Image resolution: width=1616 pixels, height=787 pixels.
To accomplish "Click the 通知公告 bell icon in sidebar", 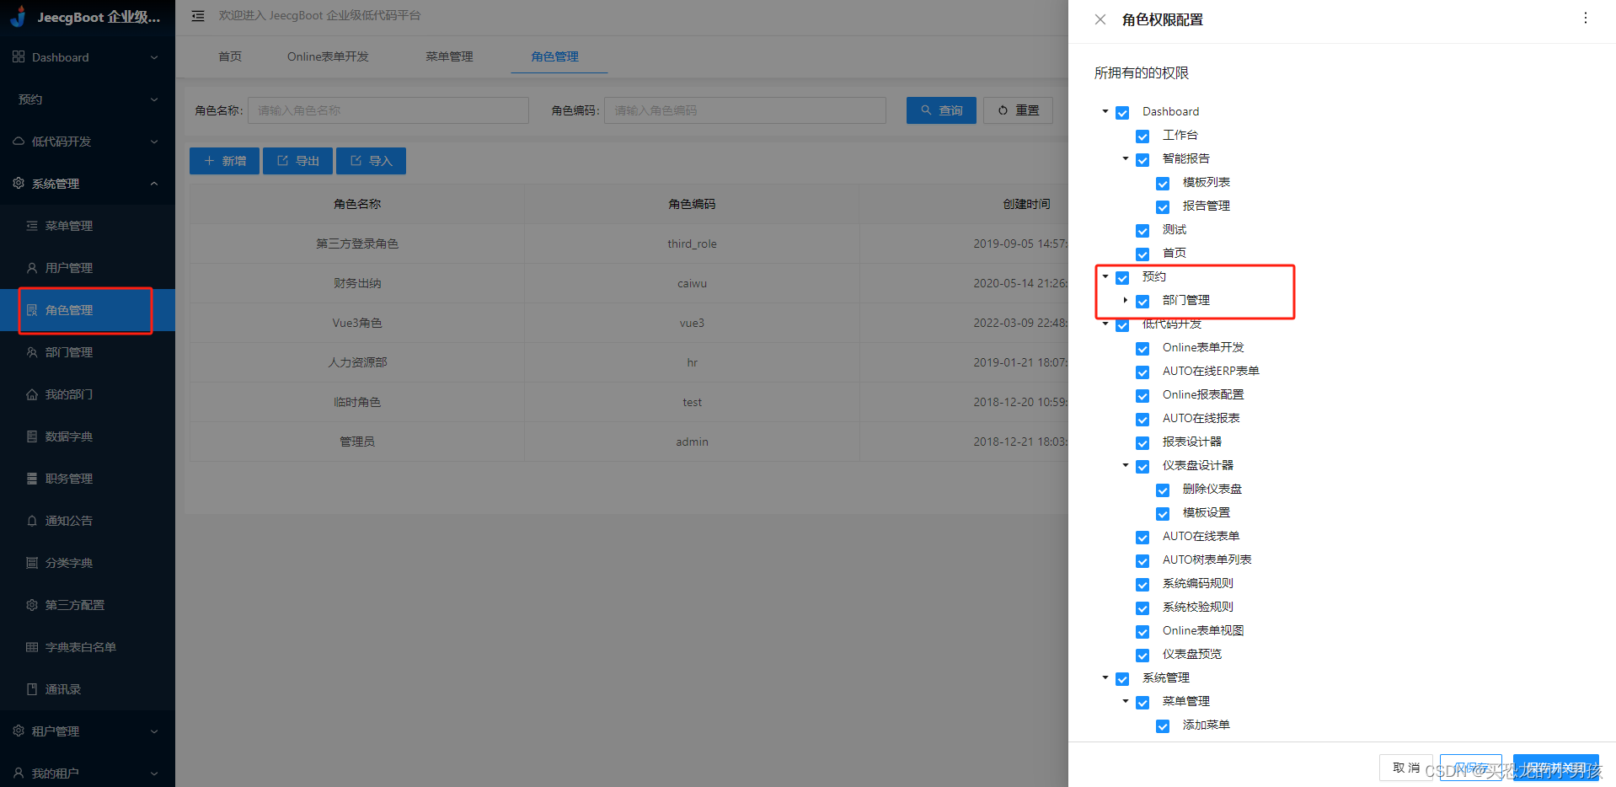I will 32,520.
